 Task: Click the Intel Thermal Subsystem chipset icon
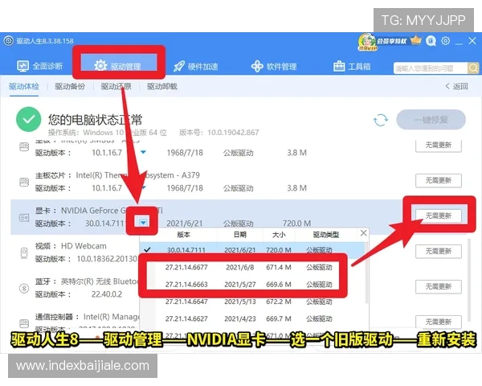click(24, 183)
